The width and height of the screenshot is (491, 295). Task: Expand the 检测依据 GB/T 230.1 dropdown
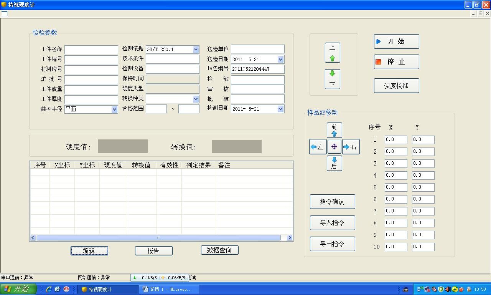[x=196, y=50]
